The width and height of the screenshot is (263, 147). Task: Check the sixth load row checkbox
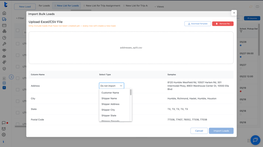[18, 101]
